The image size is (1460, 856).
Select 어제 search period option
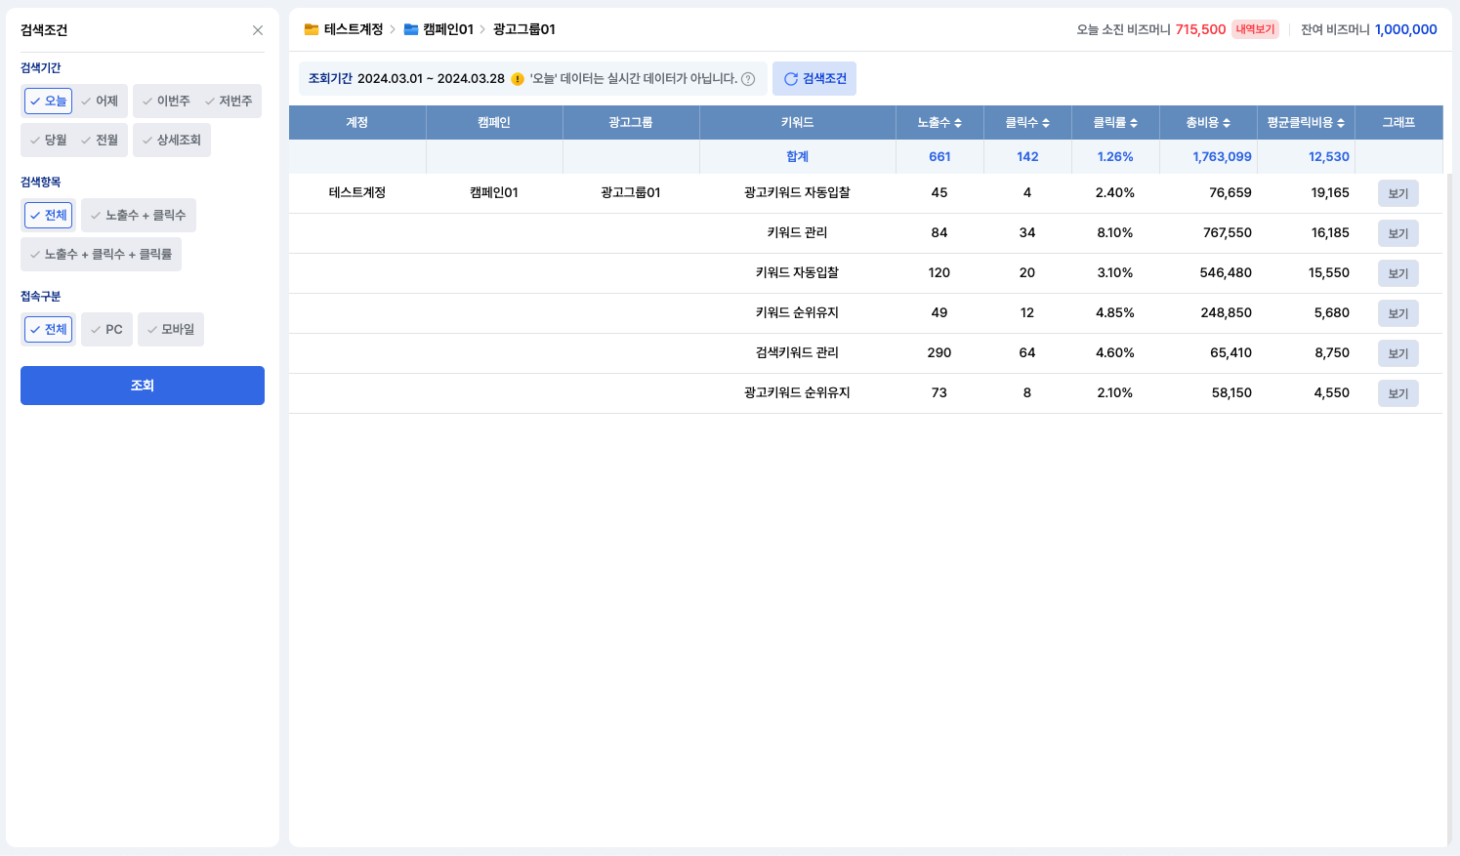100,101
